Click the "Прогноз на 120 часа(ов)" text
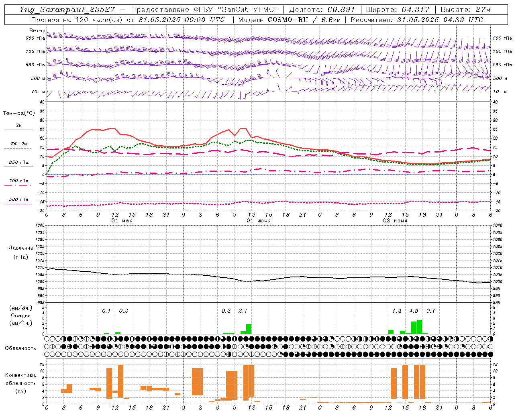This screenshot has width=514, height=411. coord(77,20)
